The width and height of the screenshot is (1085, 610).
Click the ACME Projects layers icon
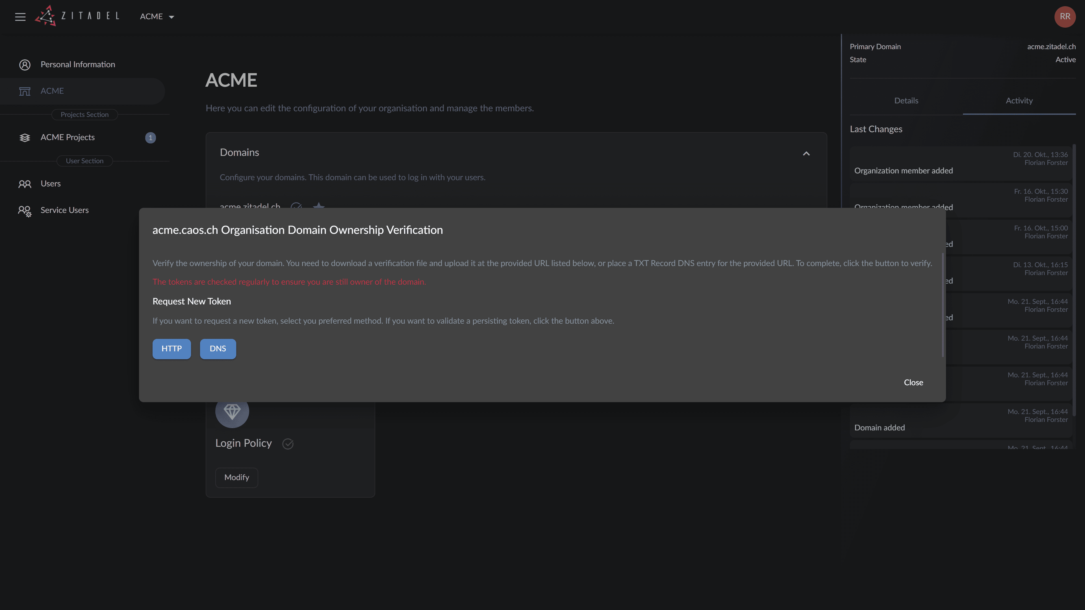tap(25, 138)
